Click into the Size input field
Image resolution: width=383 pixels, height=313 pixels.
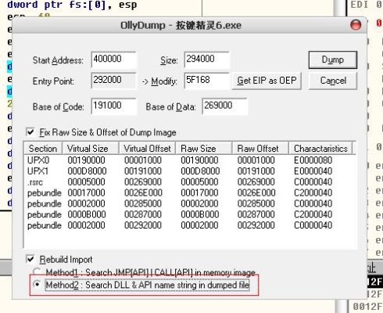click(206, 59)
